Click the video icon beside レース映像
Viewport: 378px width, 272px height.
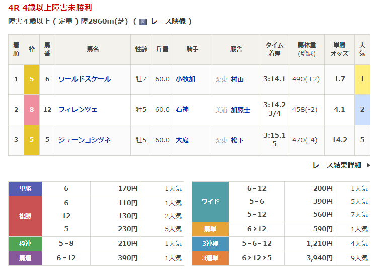tap(143, 22)
